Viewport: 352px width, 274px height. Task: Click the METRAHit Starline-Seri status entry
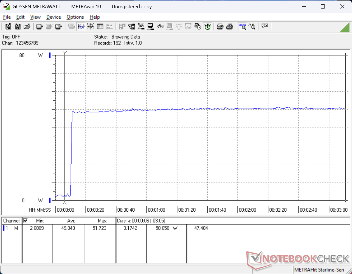point(319,270)
